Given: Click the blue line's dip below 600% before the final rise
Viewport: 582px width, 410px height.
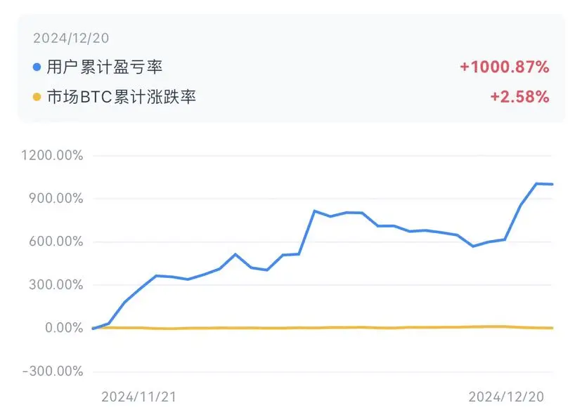Looking at the screenshot, I should 473,246.
